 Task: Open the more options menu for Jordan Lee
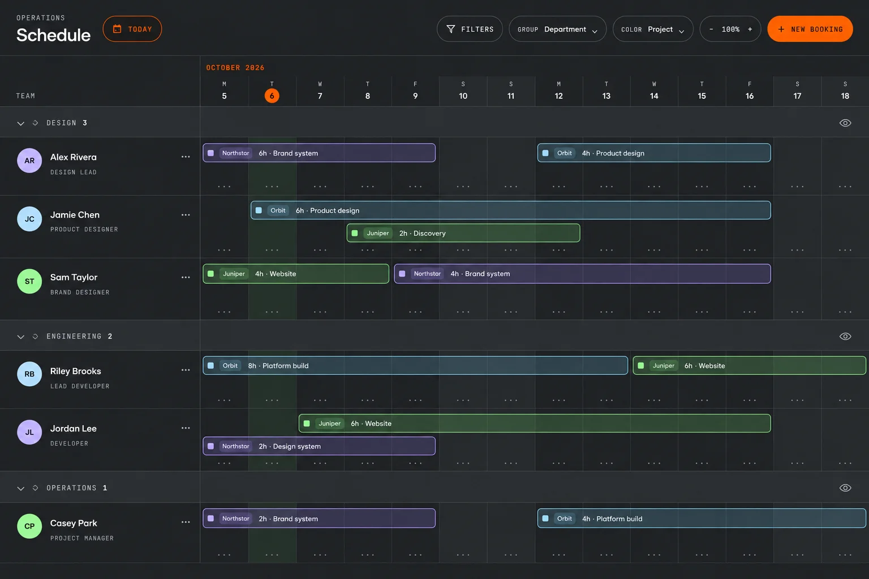(x=186, y=428)
